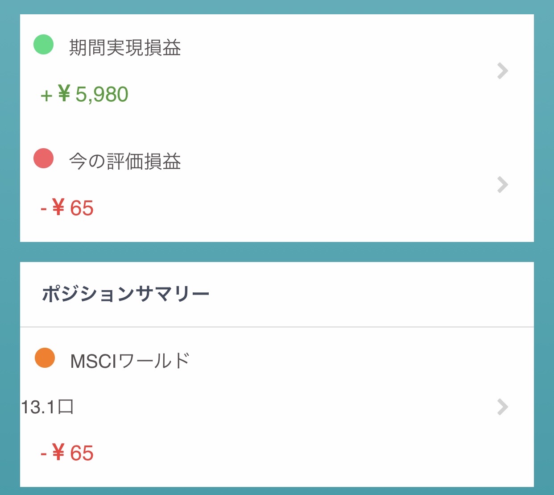Click the orange dot beside MSCIワールド
554x495 pixels.
[45, 358]
